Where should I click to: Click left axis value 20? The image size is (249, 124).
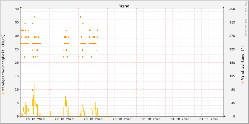(17, 63)
